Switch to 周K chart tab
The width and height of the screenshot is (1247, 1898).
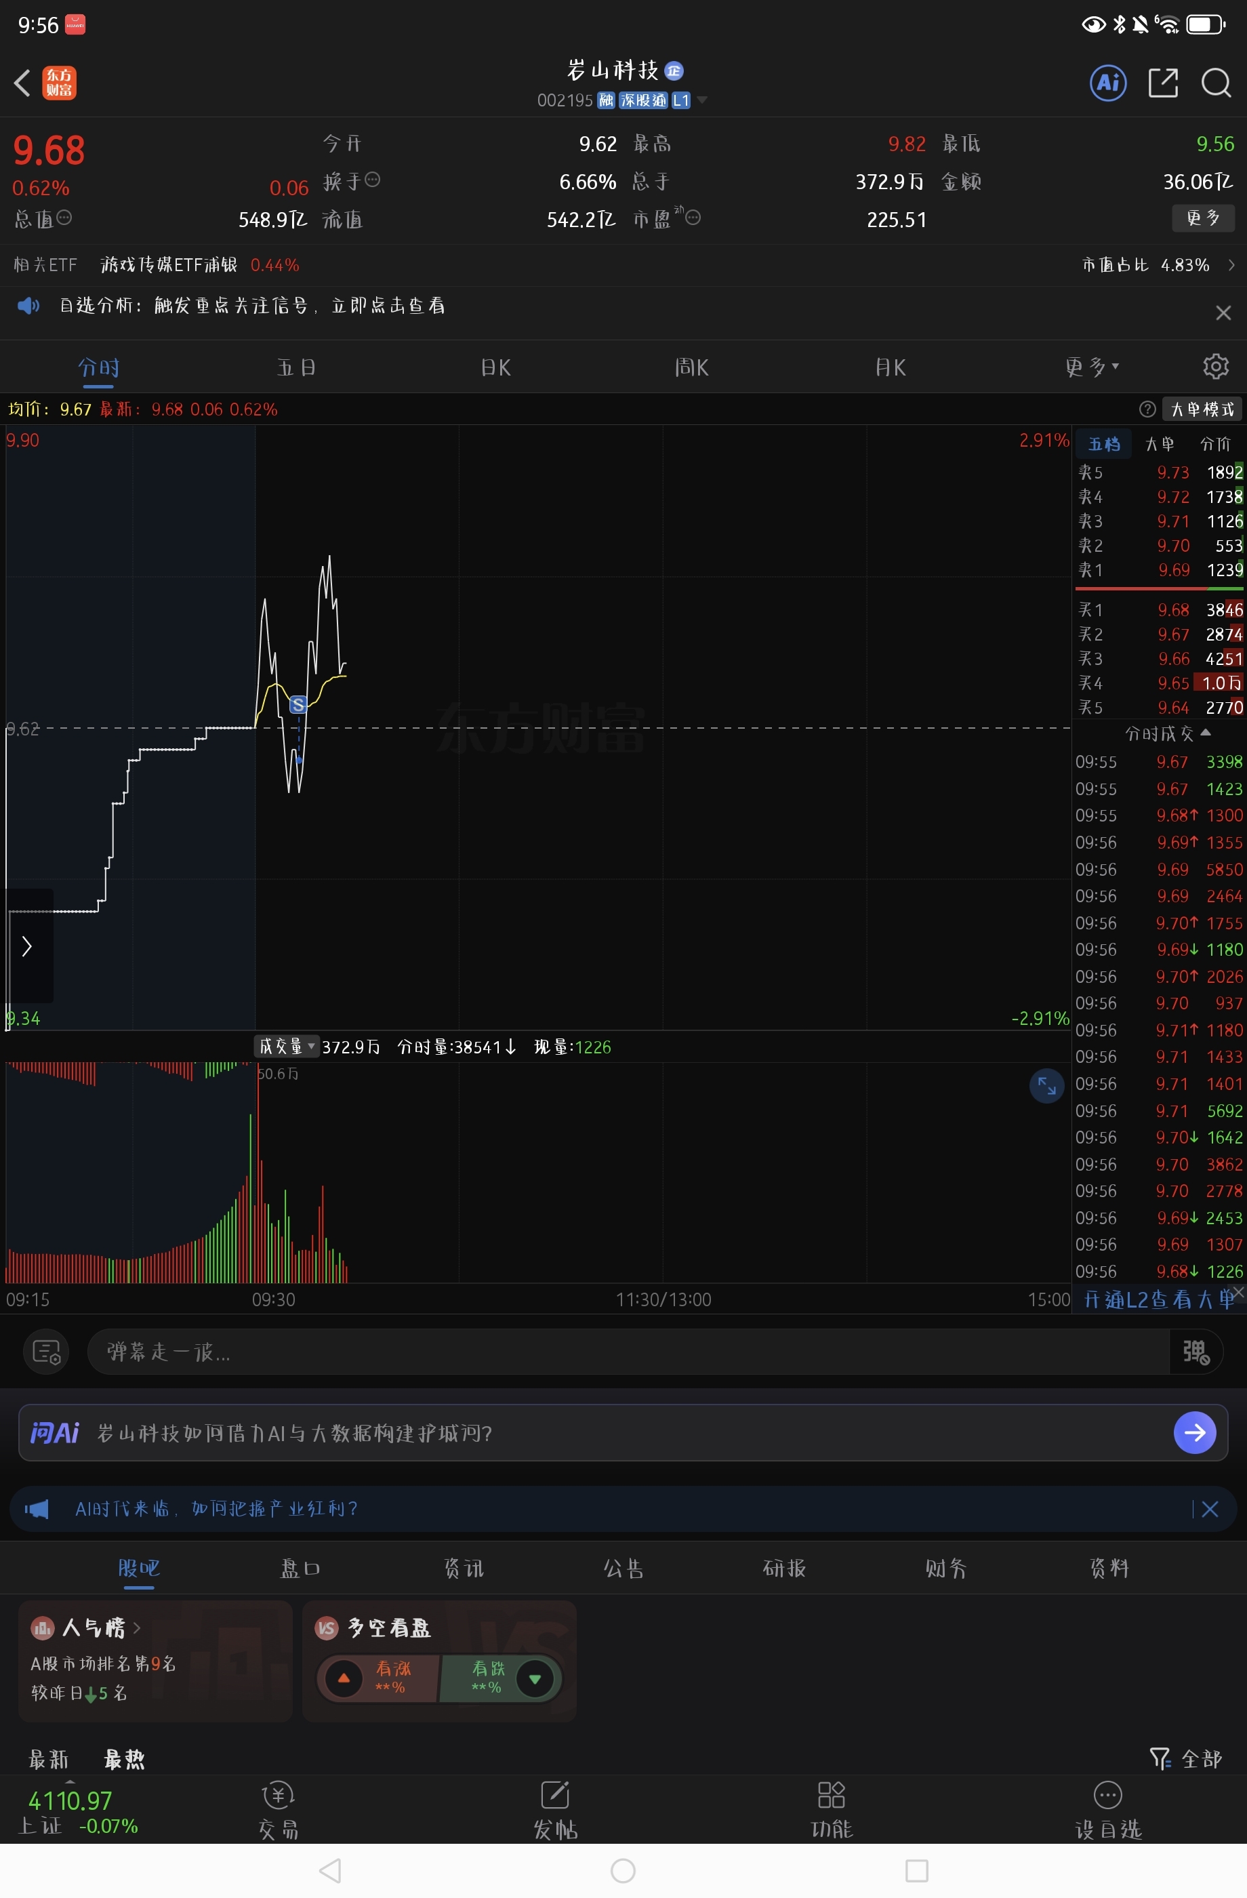[691, 367]
